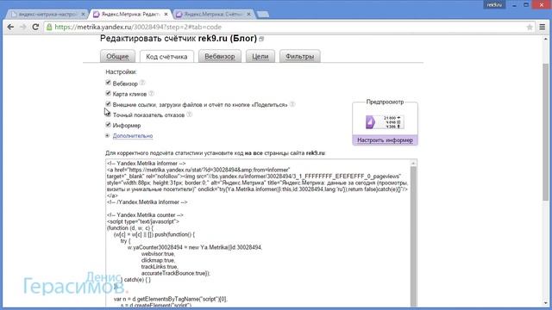
Task: Show help icon for Внешние ссылки option
Action: tap(292, 104)
